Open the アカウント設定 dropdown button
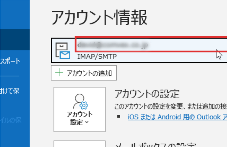227x147 pixels. 79,109
